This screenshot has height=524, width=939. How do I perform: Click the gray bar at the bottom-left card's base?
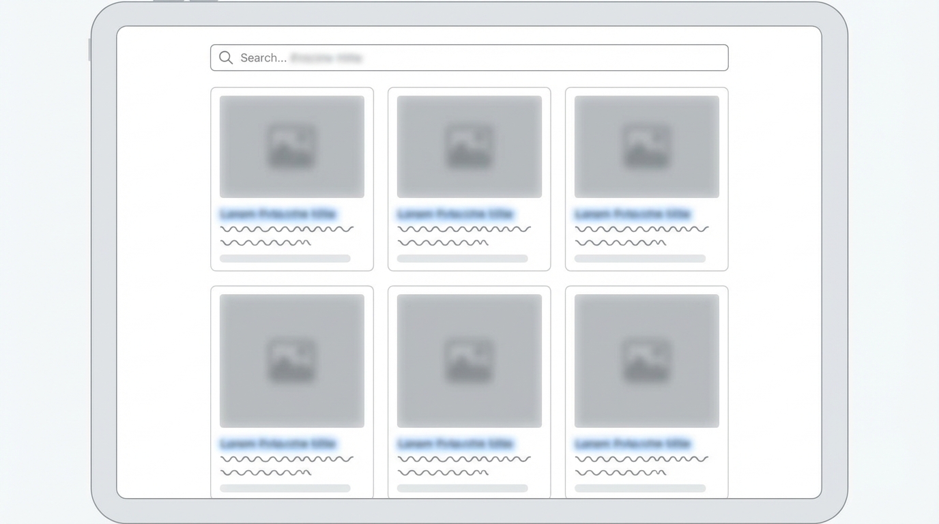tap(285, 489)
